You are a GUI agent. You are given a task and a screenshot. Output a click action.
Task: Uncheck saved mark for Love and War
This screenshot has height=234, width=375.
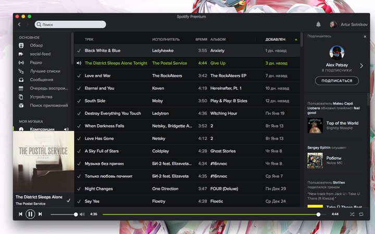(x=79, y=76)
